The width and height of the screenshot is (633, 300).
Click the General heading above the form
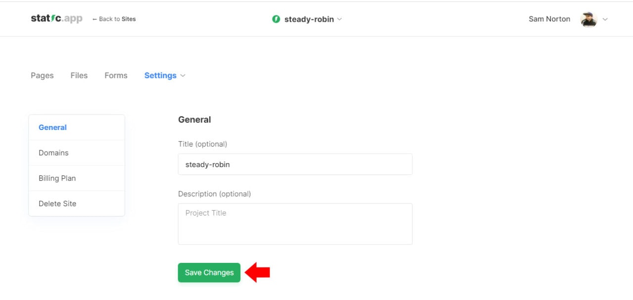click(194, 119)
